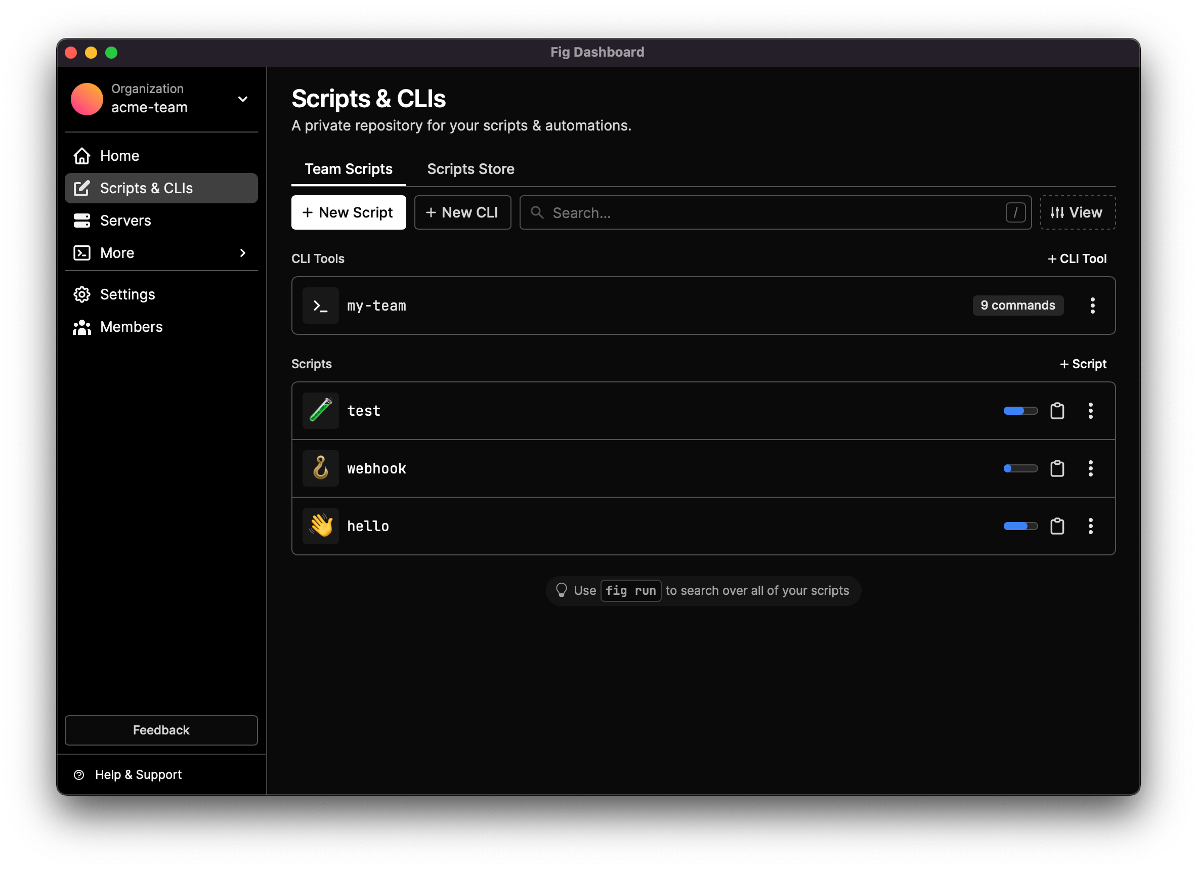Click the clipboard icon in hello row
Image resolution: width=1197 pixels, height=870 pixels.
pos(1057,526)
